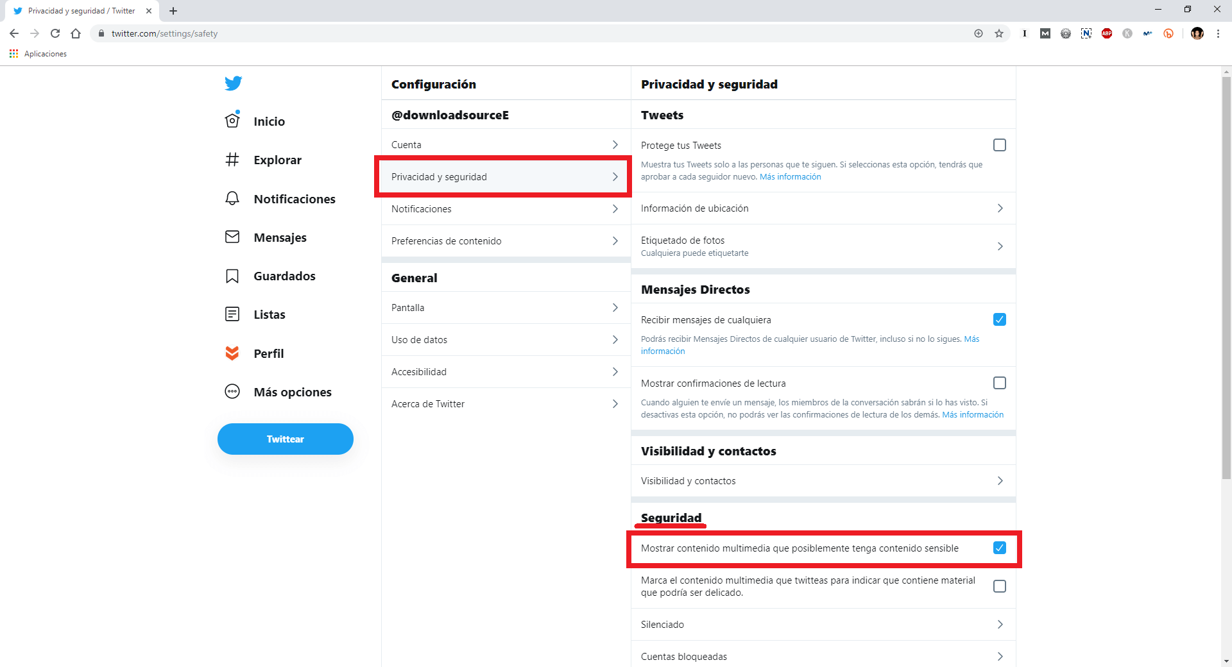Expand Visibilidad y contactos chevron

click(1000, 481)
